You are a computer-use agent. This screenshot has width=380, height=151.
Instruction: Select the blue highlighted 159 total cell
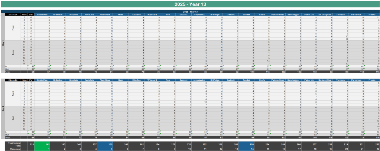click(x=105, y=144)
